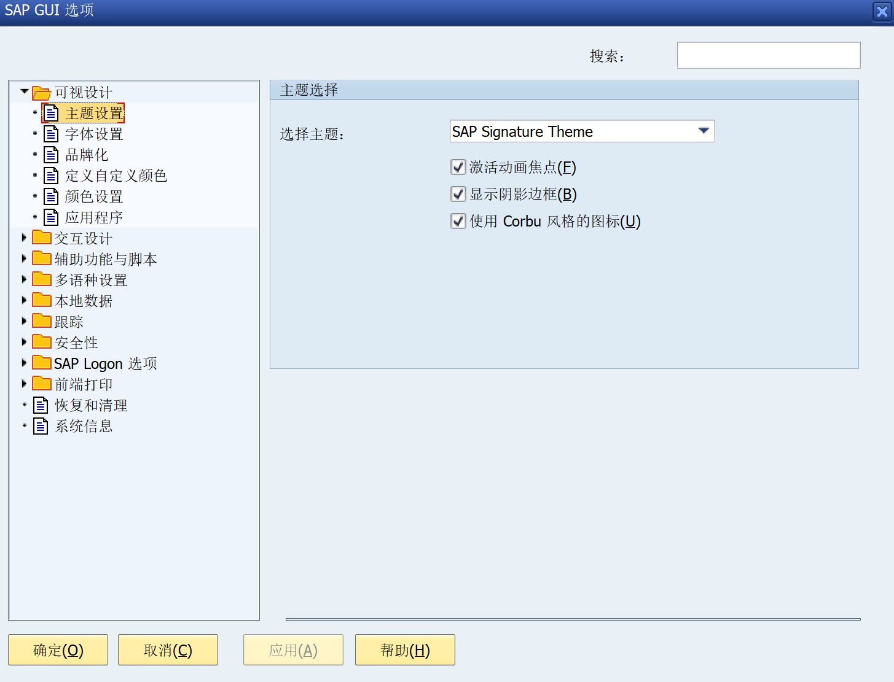Open 定义自定义颜色 via its page icon
The image size is (894, 682).
pyautogui.click(x=50, y=176)
